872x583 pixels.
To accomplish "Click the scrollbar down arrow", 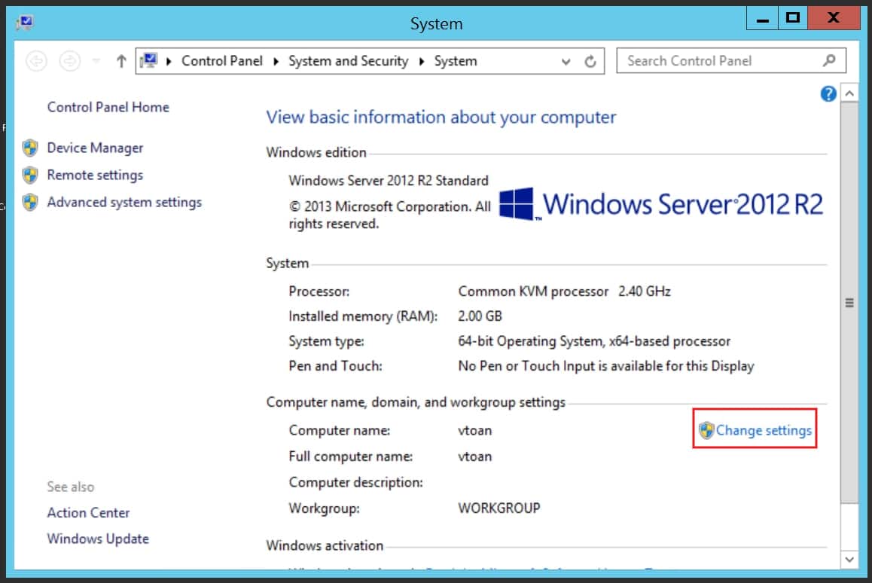I will 849,560.
